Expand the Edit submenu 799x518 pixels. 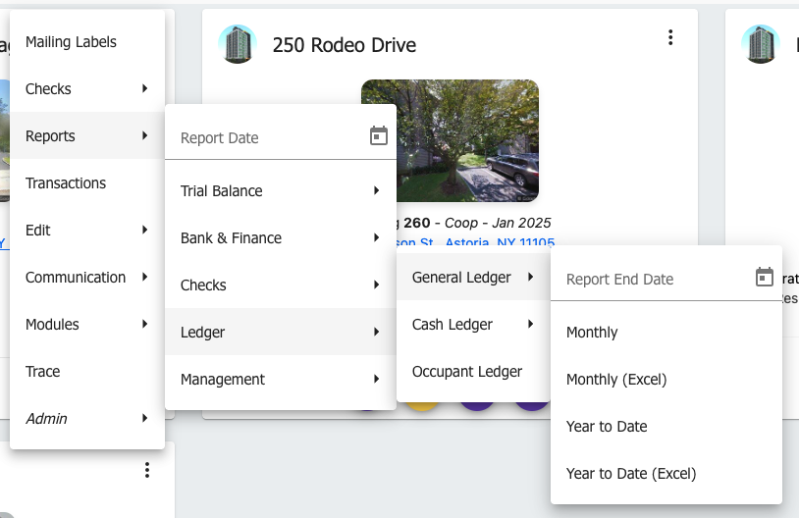pyautogui.click(x=87, y=230)
